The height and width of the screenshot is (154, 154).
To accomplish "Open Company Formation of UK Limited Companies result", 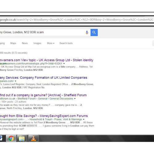I will (43, 78).
